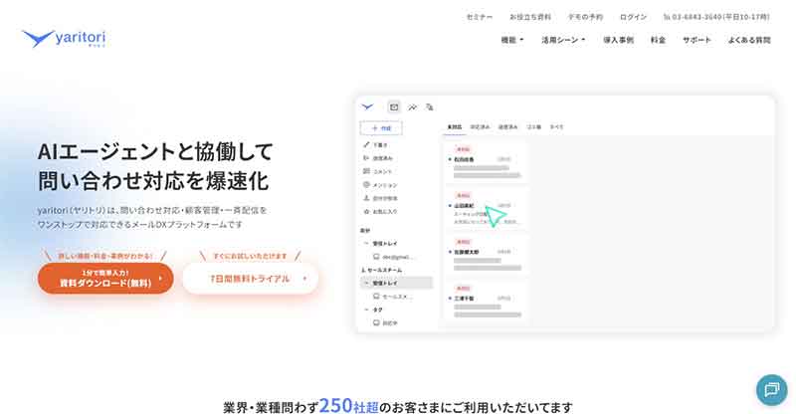Click the + 作成 compose button in mockup
The height and width of the screenshot is (414, 796).
pyautogui.click(x=381, y=128)
